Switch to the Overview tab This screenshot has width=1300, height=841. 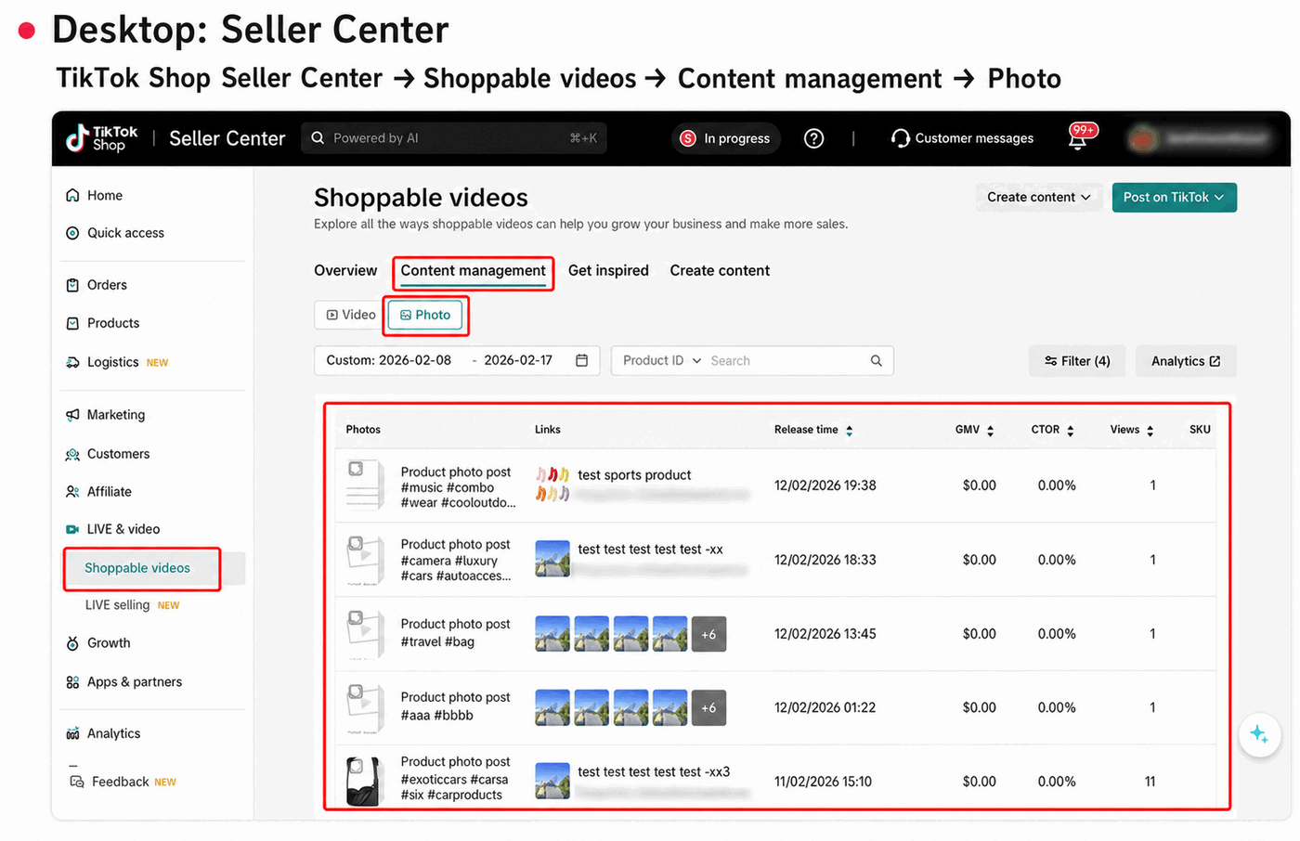(x=345, y=271)
